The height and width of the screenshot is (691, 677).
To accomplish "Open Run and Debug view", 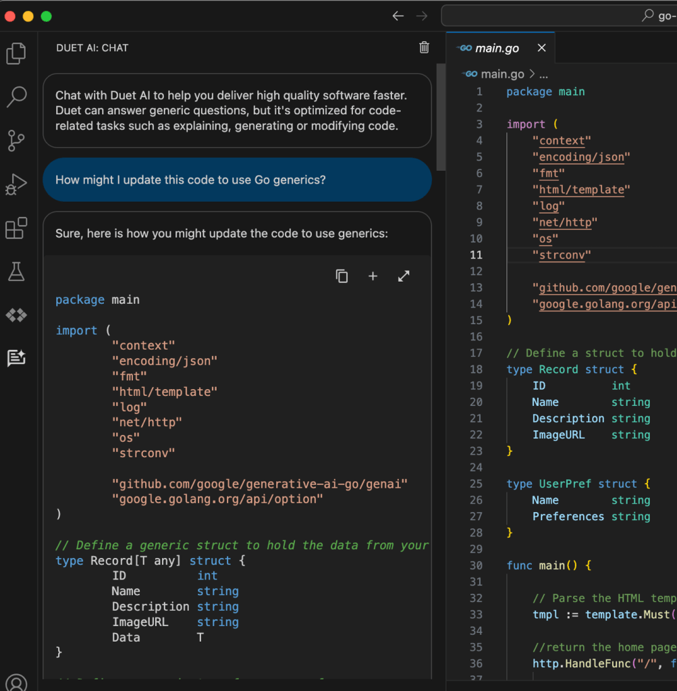I will coord(16,184).
